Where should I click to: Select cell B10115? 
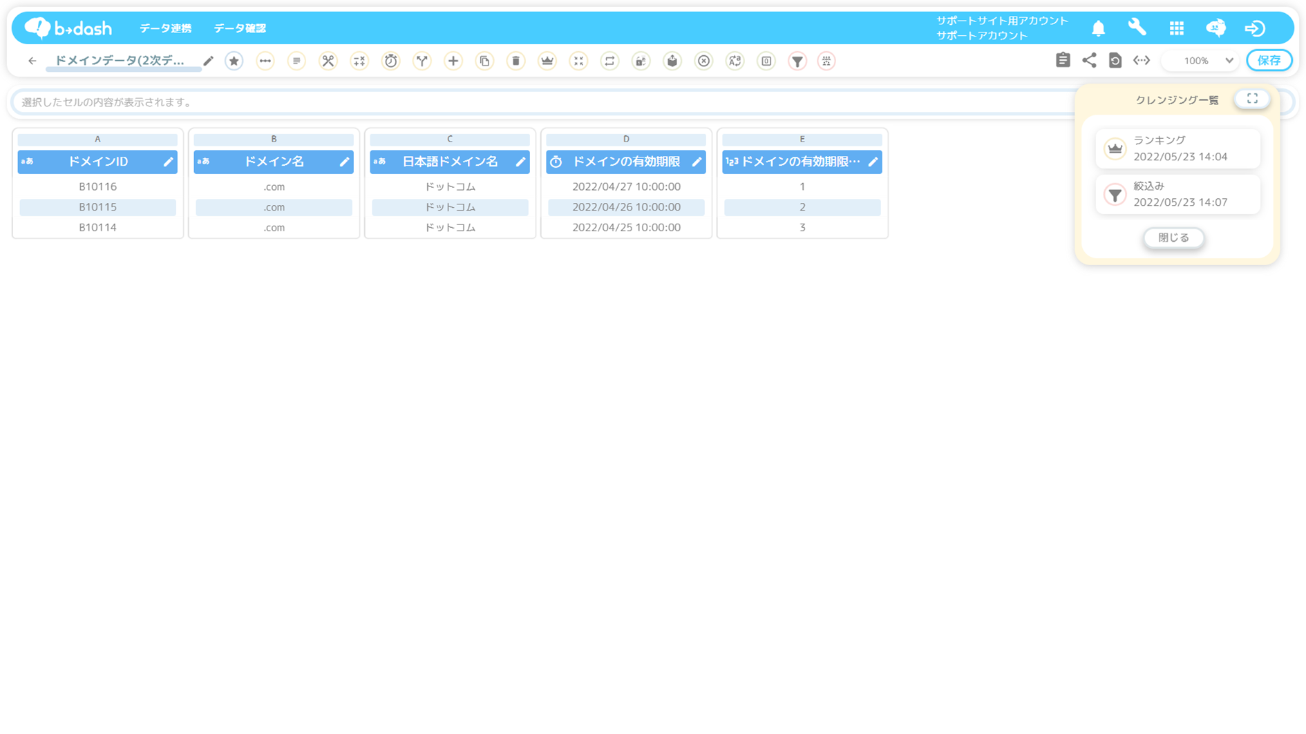pos(97,207)
